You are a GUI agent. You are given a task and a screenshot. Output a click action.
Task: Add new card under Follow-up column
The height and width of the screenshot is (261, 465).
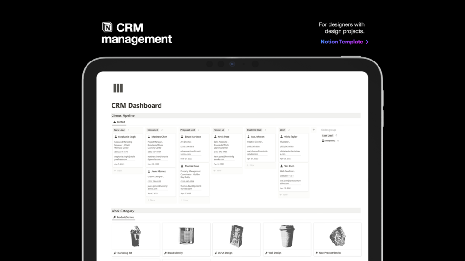pos(217,171)
